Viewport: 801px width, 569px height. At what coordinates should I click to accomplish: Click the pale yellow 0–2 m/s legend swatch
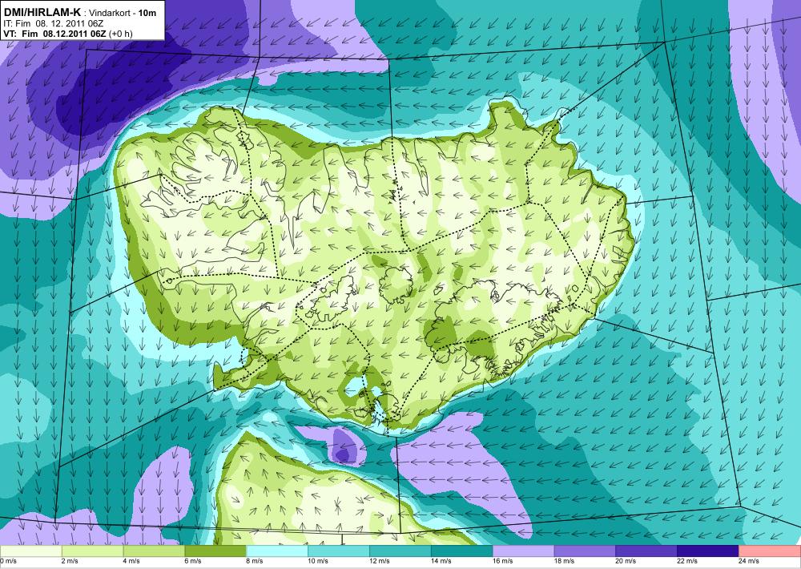(x=30, y=551)
